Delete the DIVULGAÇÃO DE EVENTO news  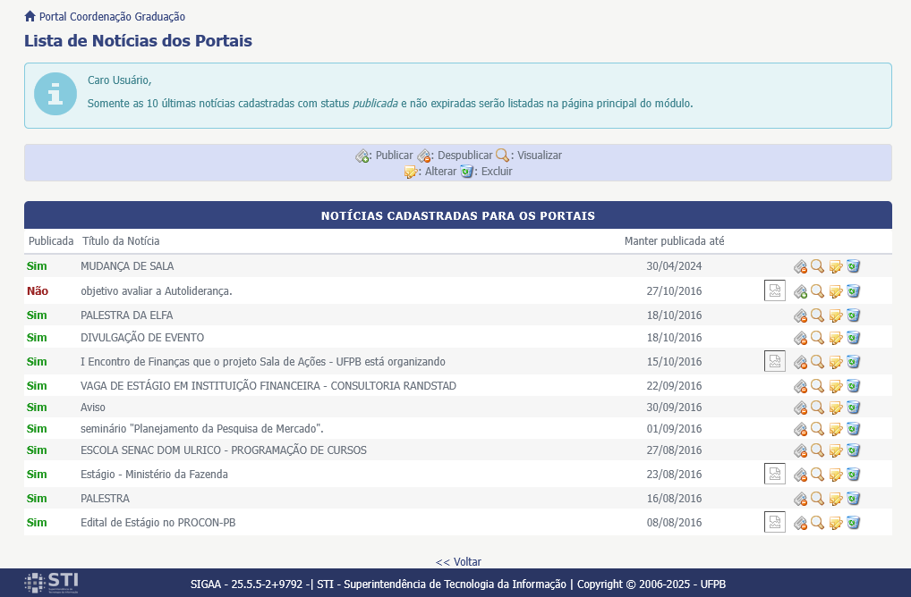point(853,338)
